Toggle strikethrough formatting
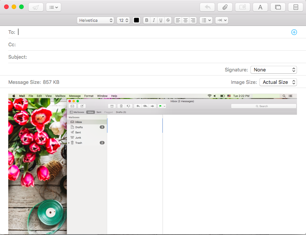306x235 pixels. [168, 20]
